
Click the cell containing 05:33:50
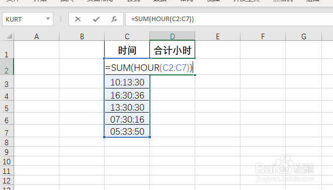(x=127, y=131)
